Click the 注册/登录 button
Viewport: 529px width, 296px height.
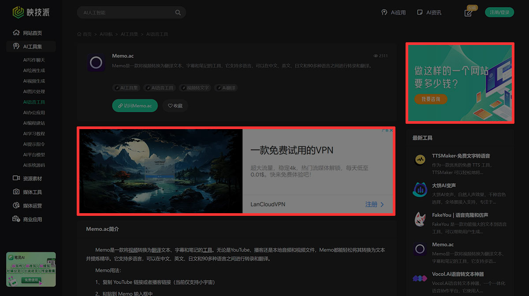coord(499,12)
